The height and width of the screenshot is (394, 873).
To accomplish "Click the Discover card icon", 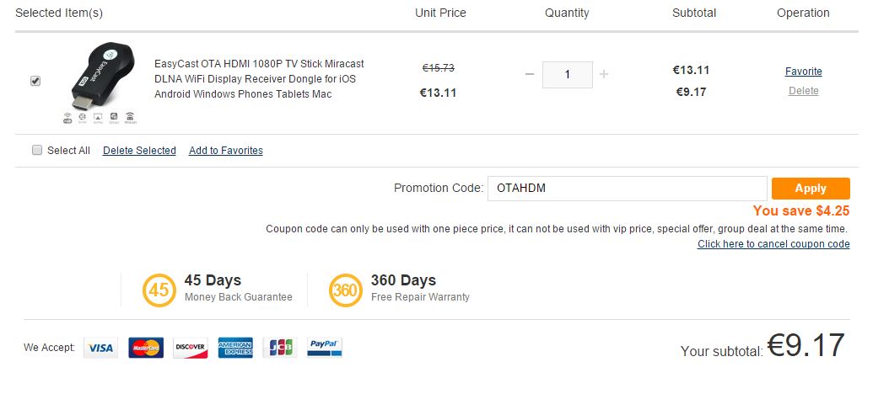I will pos(191,348).
